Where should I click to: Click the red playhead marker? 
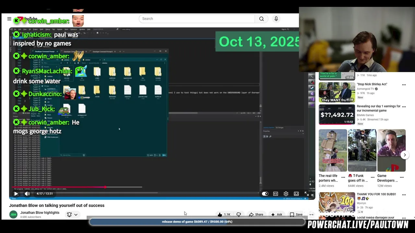coord(105,187)
